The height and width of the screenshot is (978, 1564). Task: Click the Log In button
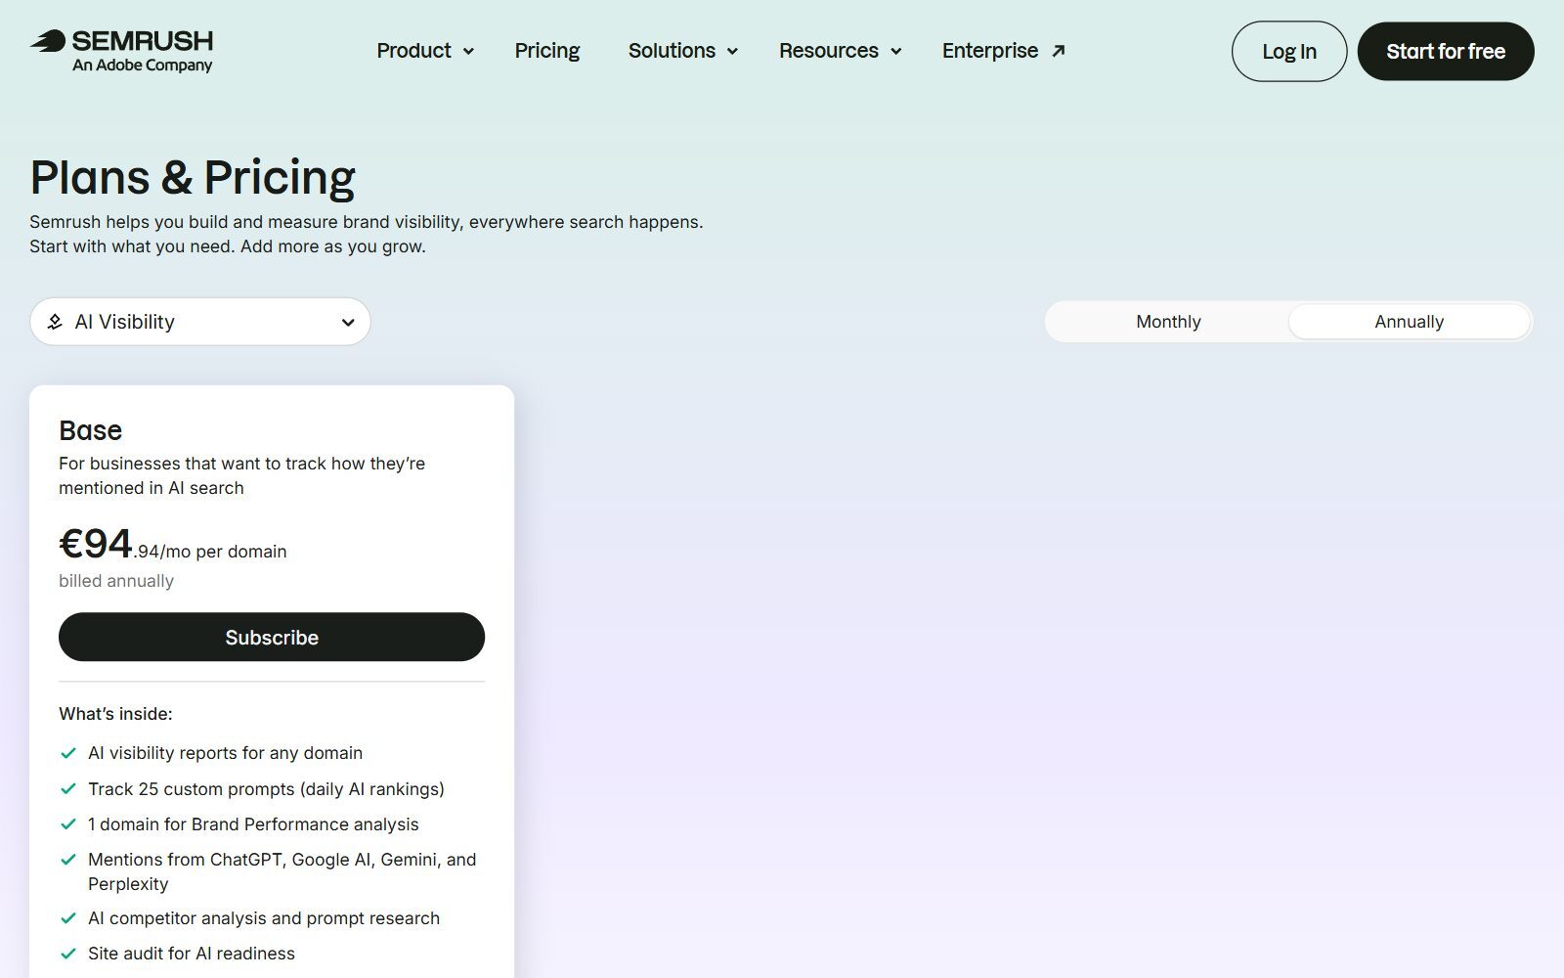point(1289,52)
